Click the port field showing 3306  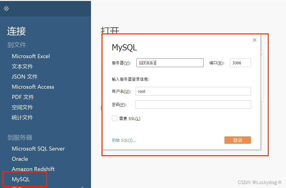coord(240,63)
